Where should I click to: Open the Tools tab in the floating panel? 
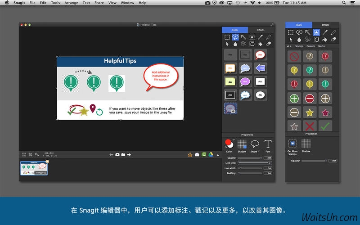(x=299, y=25)
